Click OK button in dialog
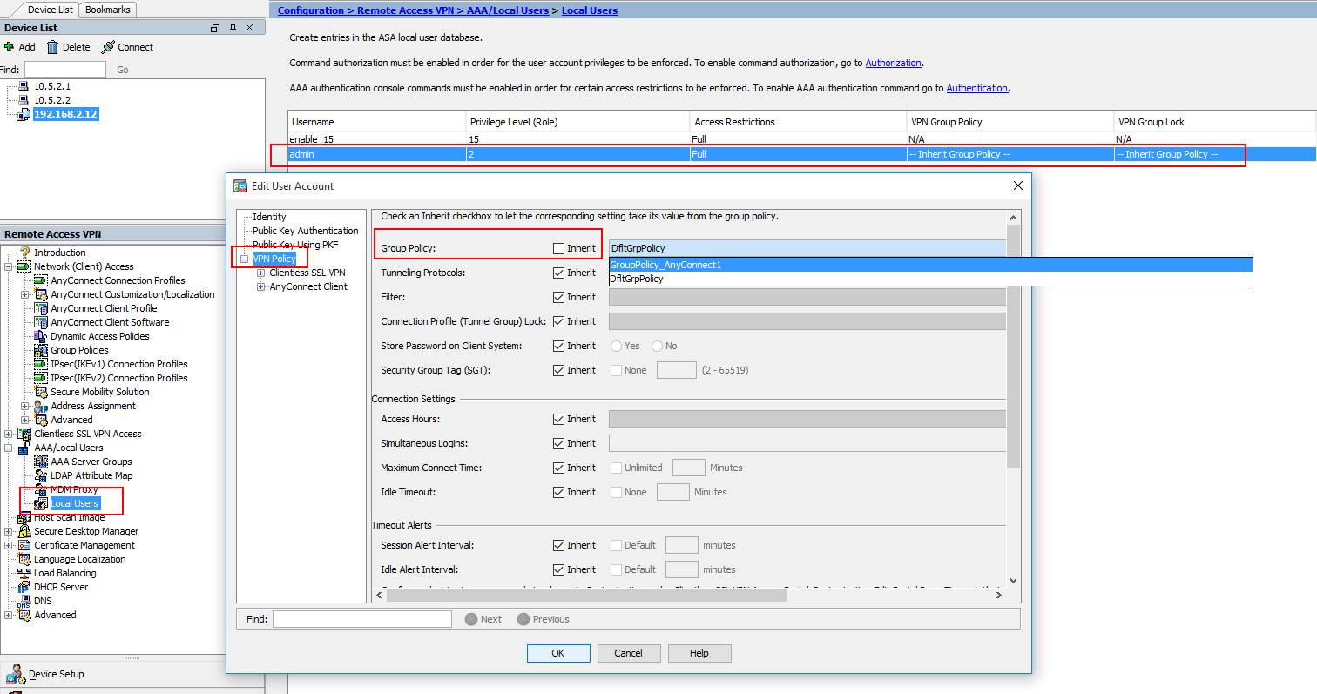 pos(558,653)
